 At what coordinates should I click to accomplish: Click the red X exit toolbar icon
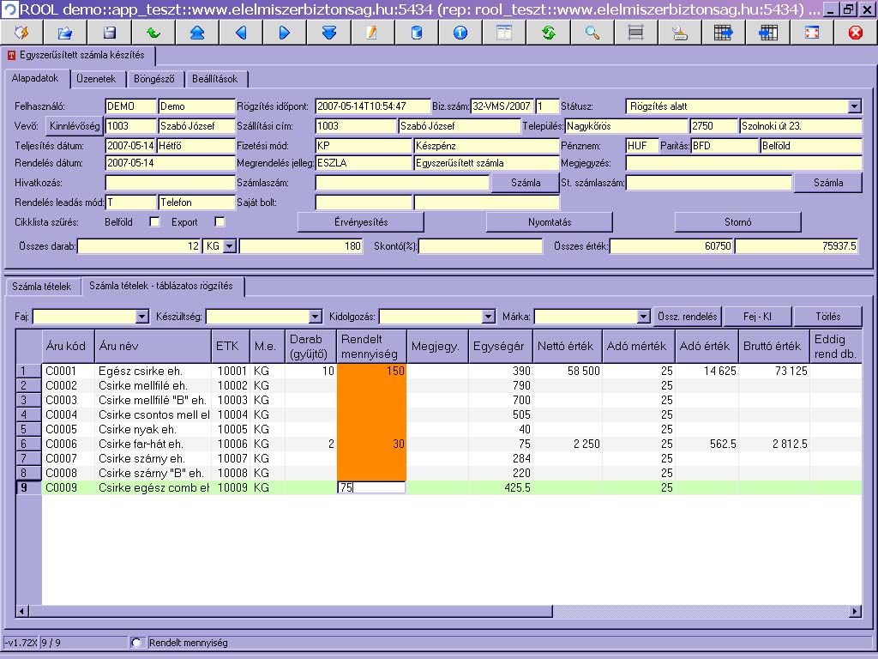(856, 33)
